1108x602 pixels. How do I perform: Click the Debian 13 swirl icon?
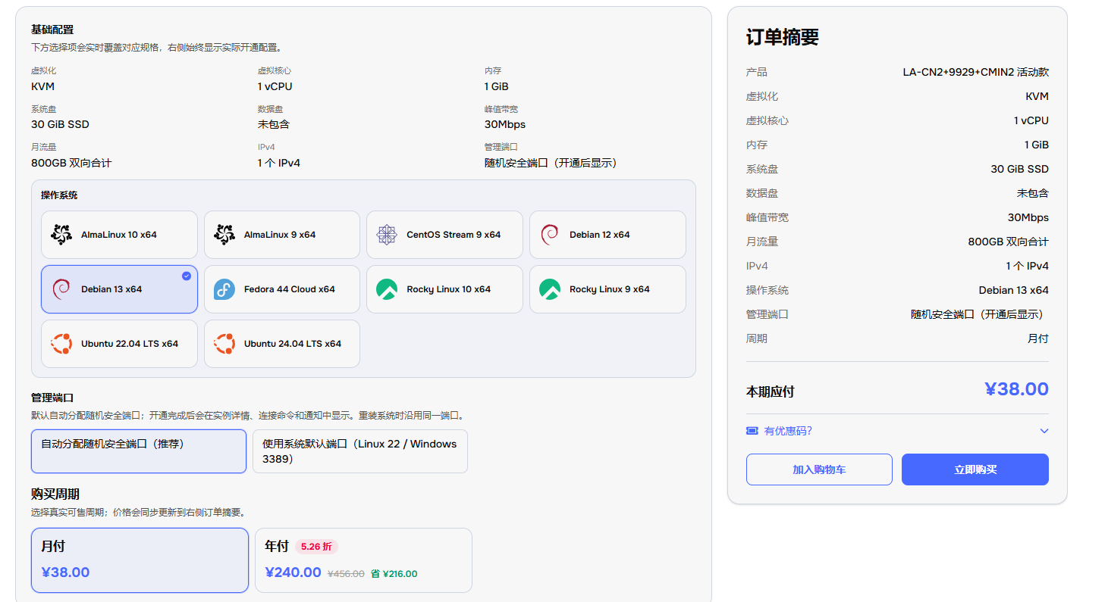pos(61,289)
